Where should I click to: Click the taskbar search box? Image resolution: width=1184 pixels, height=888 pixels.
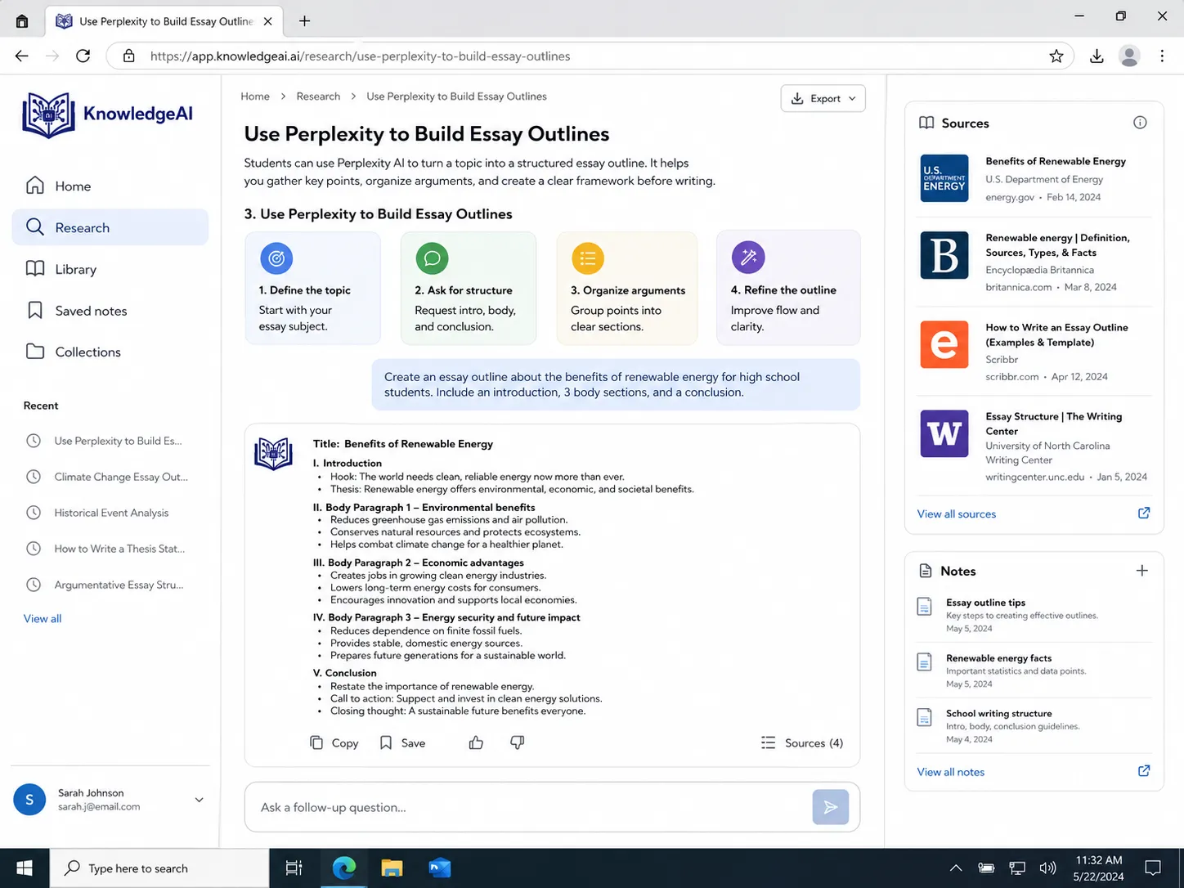pyautogui.click(x=159, y=868)
